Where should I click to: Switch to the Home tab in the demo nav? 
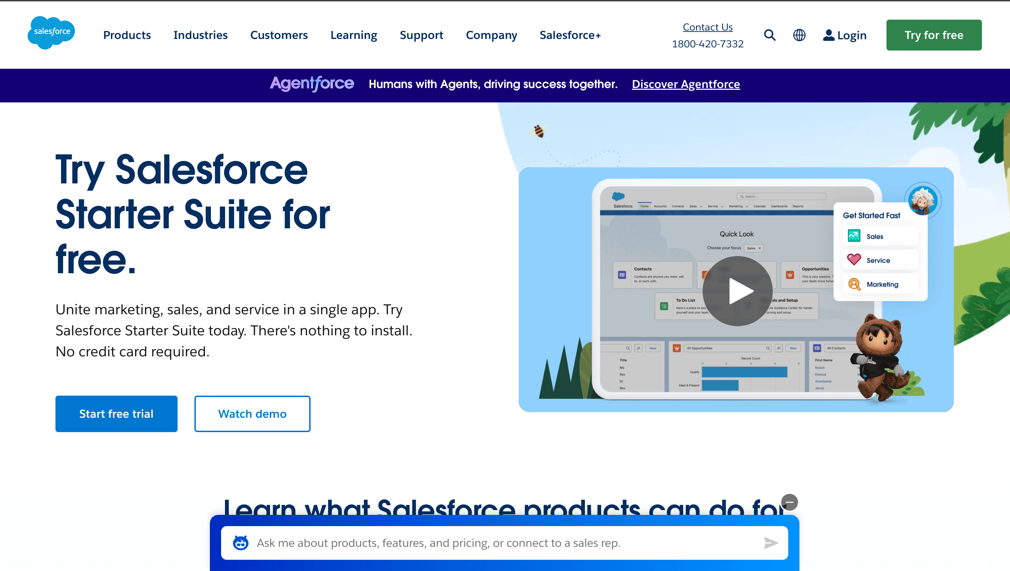644,206
